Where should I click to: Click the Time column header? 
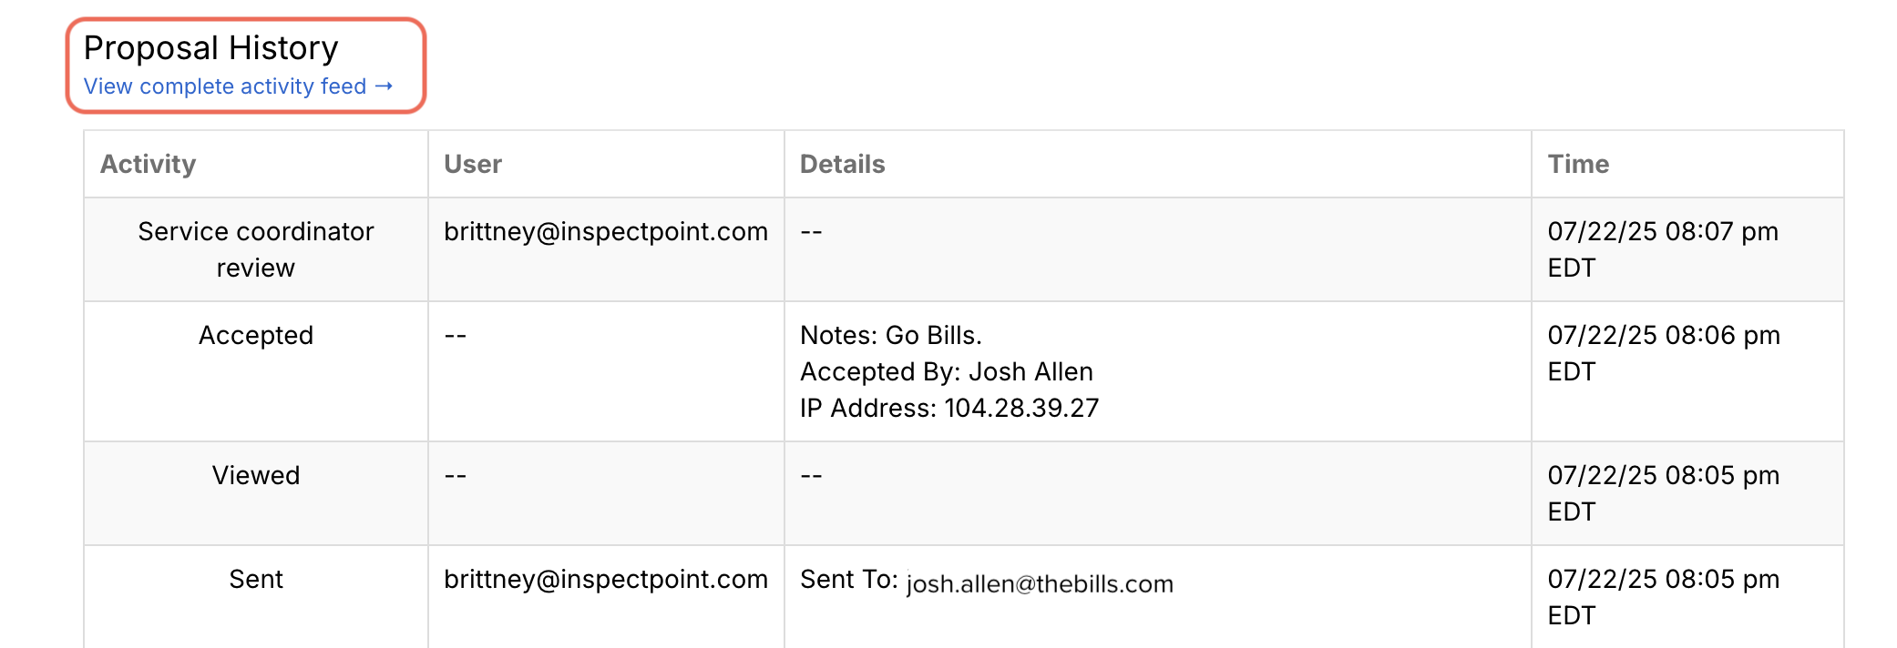tap(1578, 164)
